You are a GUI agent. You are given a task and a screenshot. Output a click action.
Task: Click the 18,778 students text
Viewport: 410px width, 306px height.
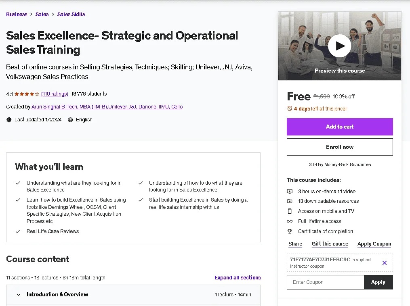pyautogui.click(x=89, y=94)
